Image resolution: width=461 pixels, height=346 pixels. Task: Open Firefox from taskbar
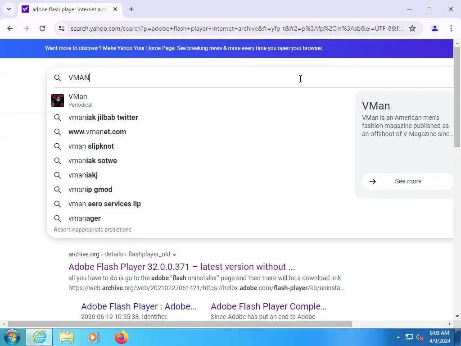122,337
